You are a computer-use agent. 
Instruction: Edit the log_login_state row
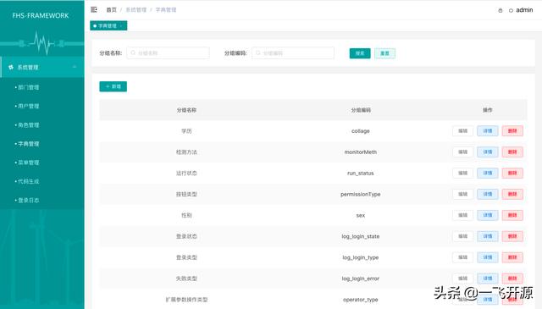click(x=463, y=236)
